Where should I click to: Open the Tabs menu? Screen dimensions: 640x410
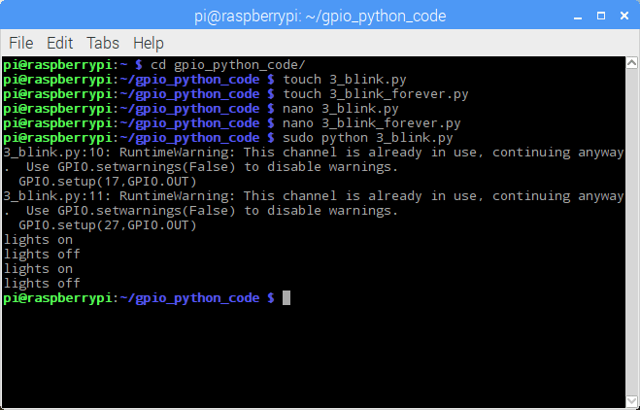tap(103, 43)
